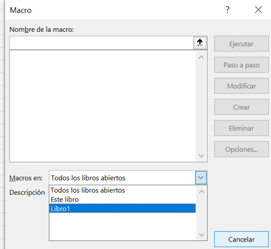Click the 'Macro' dialog title
The image size is (271, 249).
pyautogui.click(x=21, y=10)
